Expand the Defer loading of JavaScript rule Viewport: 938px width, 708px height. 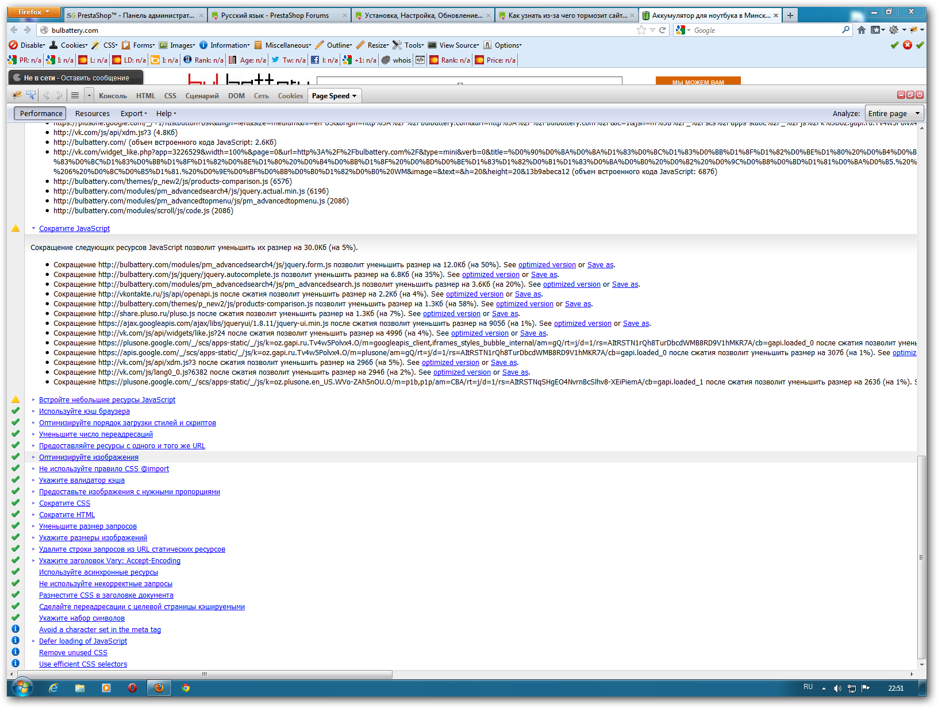point(34,641)
